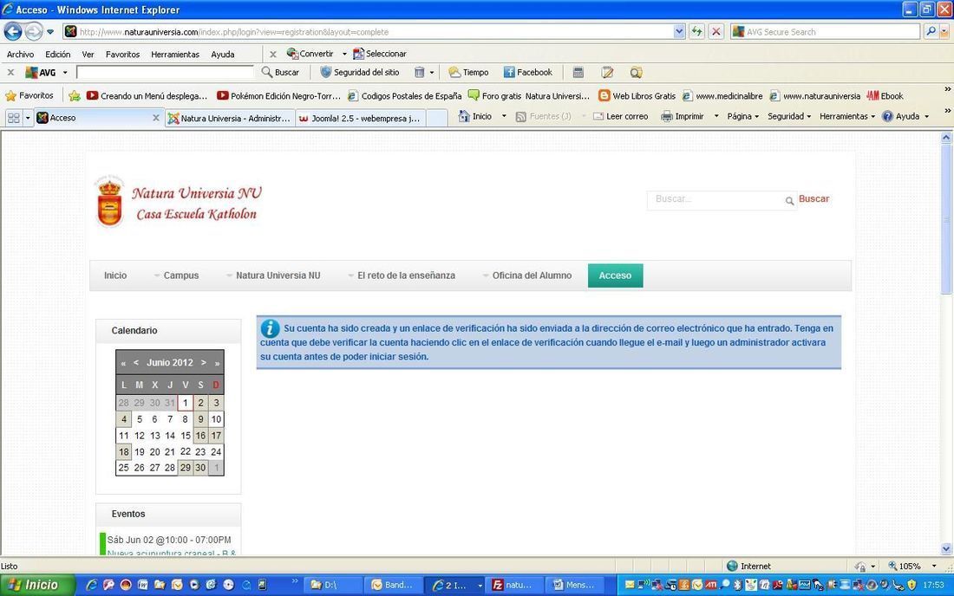Click the red Buscar site search link
Image resolution: width=954 pixels, height=596 pixels.
(x=814, y=198)
